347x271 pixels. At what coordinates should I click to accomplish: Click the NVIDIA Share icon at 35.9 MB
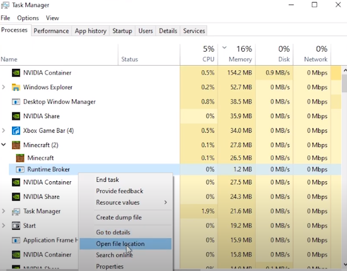[16, 116]
